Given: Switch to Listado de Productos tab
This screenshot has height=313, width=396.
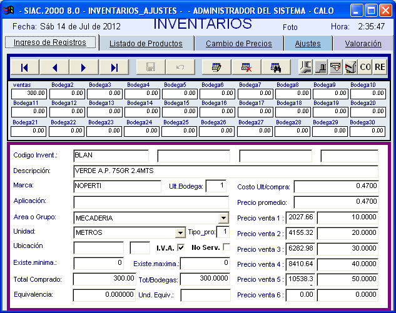Looking at the screenshot, I should pos(146,44).
